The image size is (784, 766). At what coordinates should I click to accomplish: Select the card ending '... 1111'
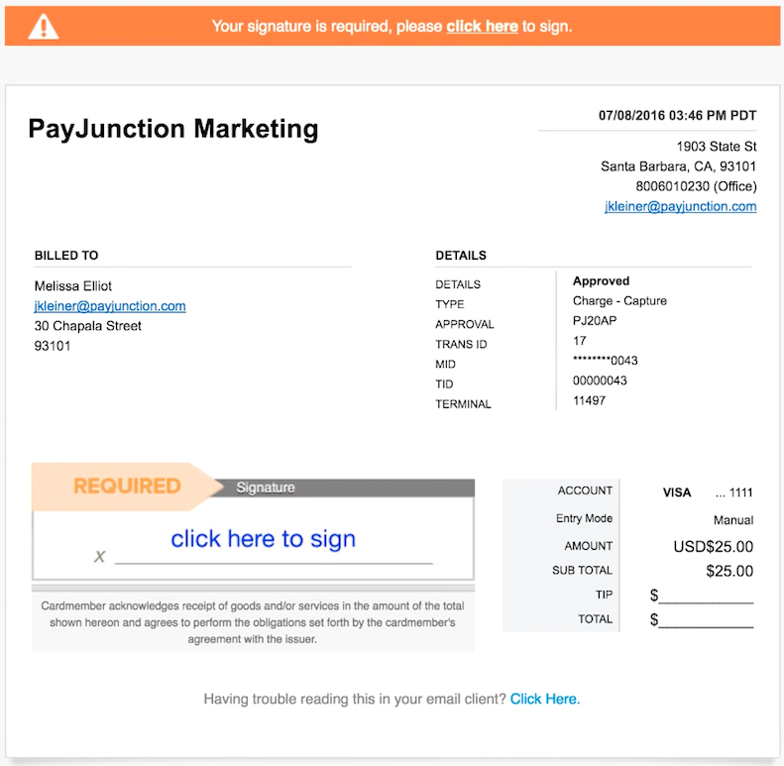coord(734,492)
